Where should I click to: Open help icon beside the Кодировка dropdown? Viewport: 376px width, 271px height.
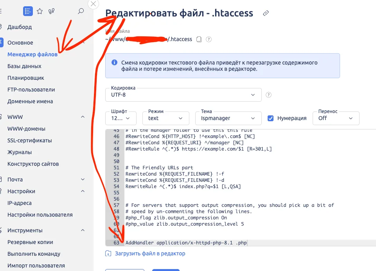[x=268, y=95]
